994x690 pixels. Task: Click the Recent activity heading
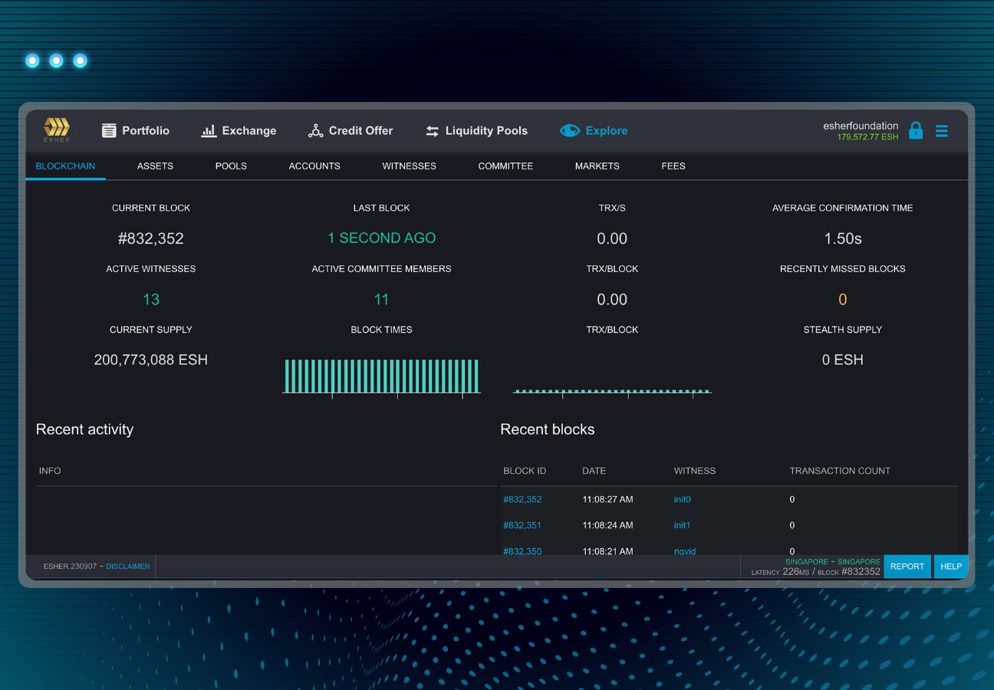85,429
